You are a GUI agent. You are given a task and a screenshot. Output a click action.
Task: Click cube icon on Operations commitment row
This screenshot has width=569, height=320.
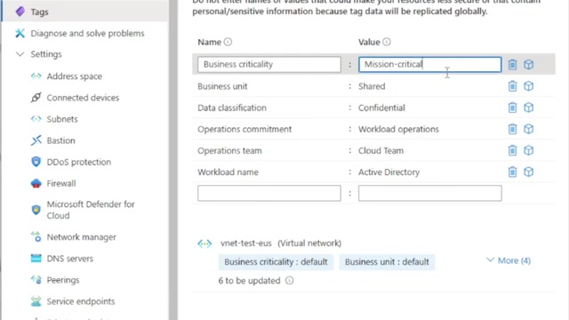(x=529, y=129)
